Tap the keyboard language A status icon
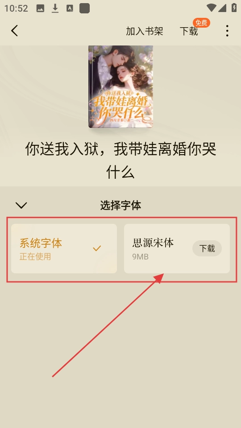 click(x=70, y=8)
